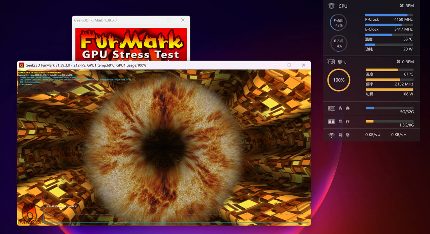Image resolution: width=430 pixels, height=234 pixels.
Task: Click the 55 ℃ CPU temperature value
Action: (x=408, y=39)
